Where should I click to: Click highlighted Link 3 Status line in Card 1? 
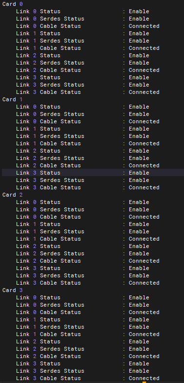pos(93,173)
